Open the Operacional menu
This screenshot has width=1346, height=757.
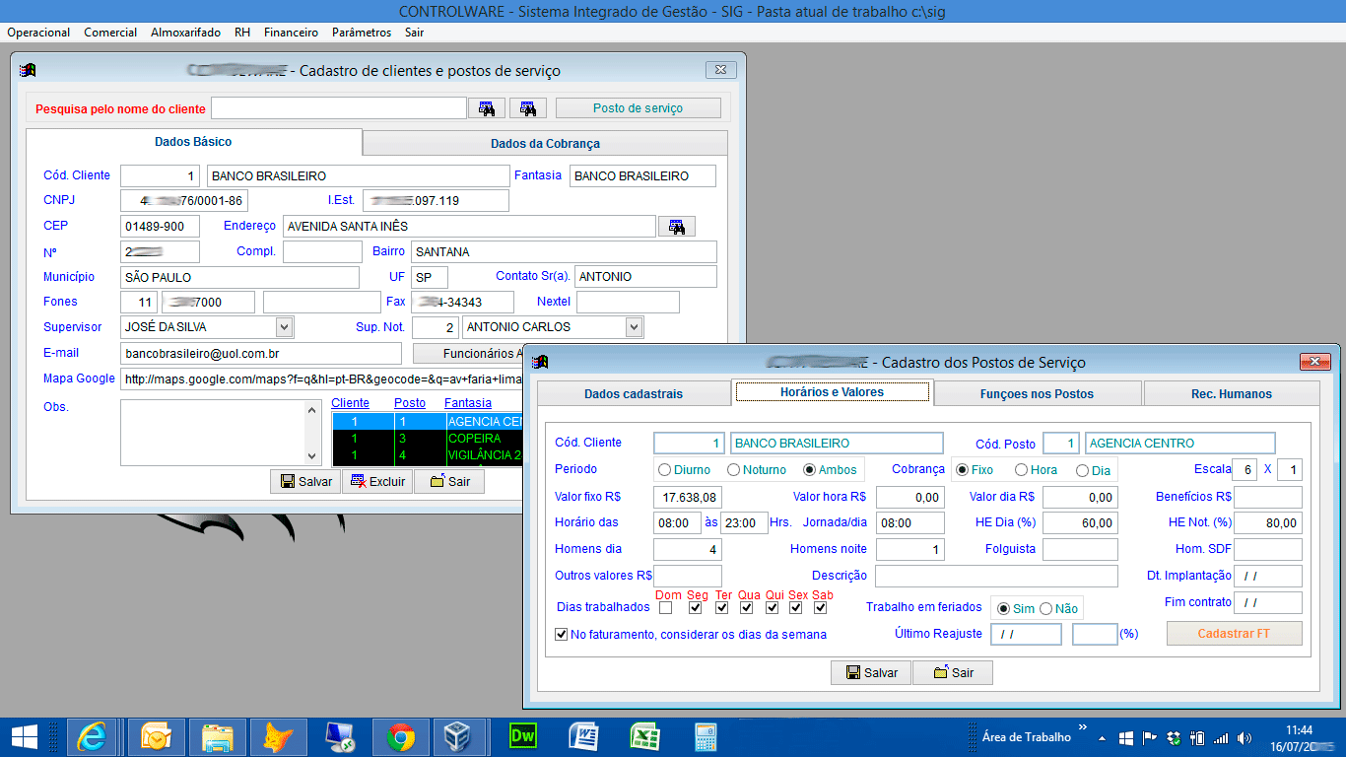coord(38,33)
